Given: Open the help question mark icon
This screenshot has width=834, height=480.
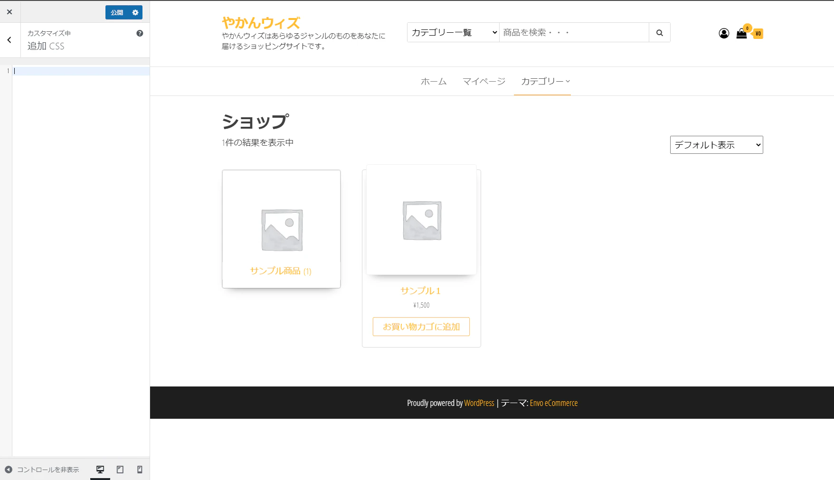Looking at the screenshot, I should click(x=140, y=33).
